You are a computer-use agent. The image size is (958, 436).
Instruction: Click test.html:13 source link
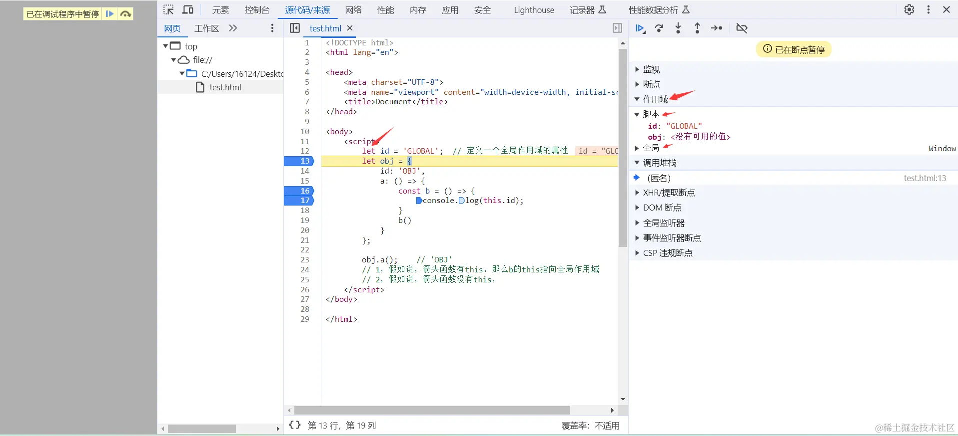coord(925,178)
